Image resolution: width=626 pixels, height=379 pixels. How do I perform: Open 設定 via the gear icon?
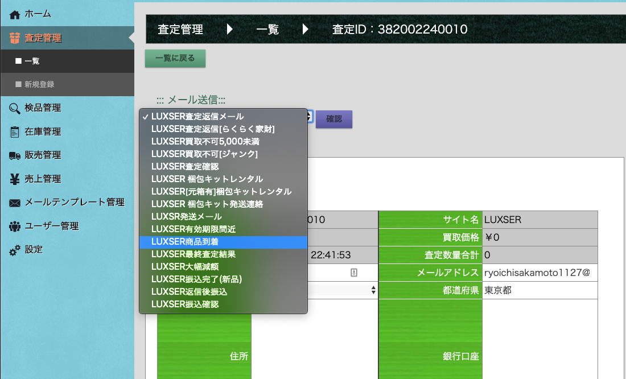point(15,249)
